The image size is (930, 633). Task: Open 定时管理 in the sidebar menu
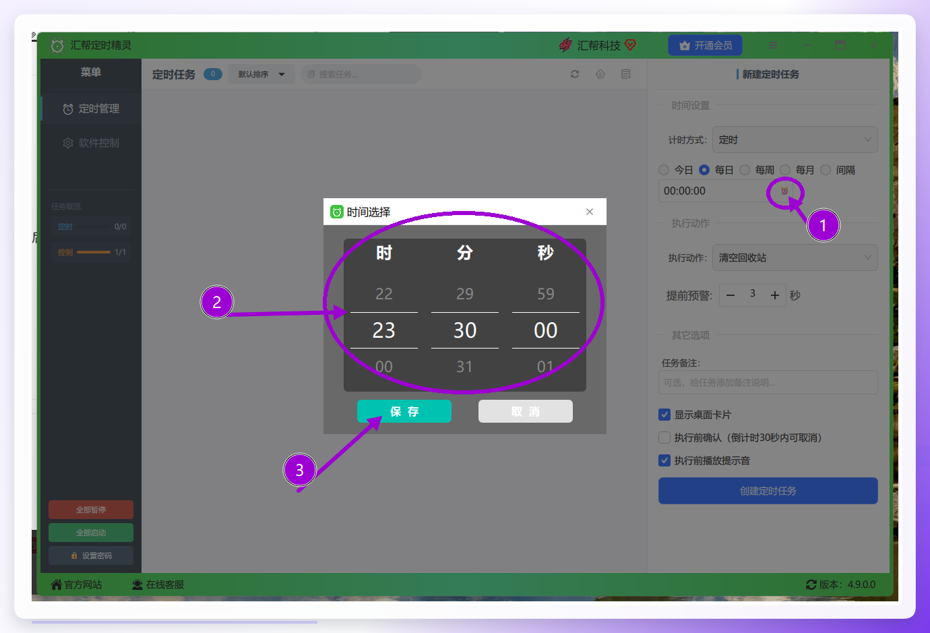pos(91,109)
